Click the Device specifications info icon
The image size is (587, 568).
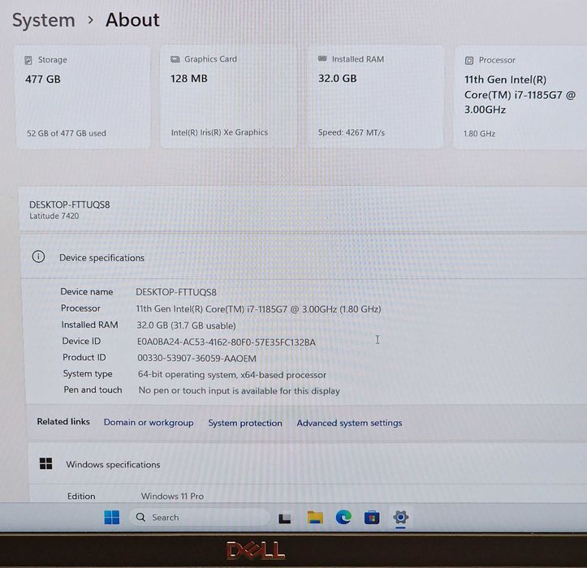[x=38, y=256]
